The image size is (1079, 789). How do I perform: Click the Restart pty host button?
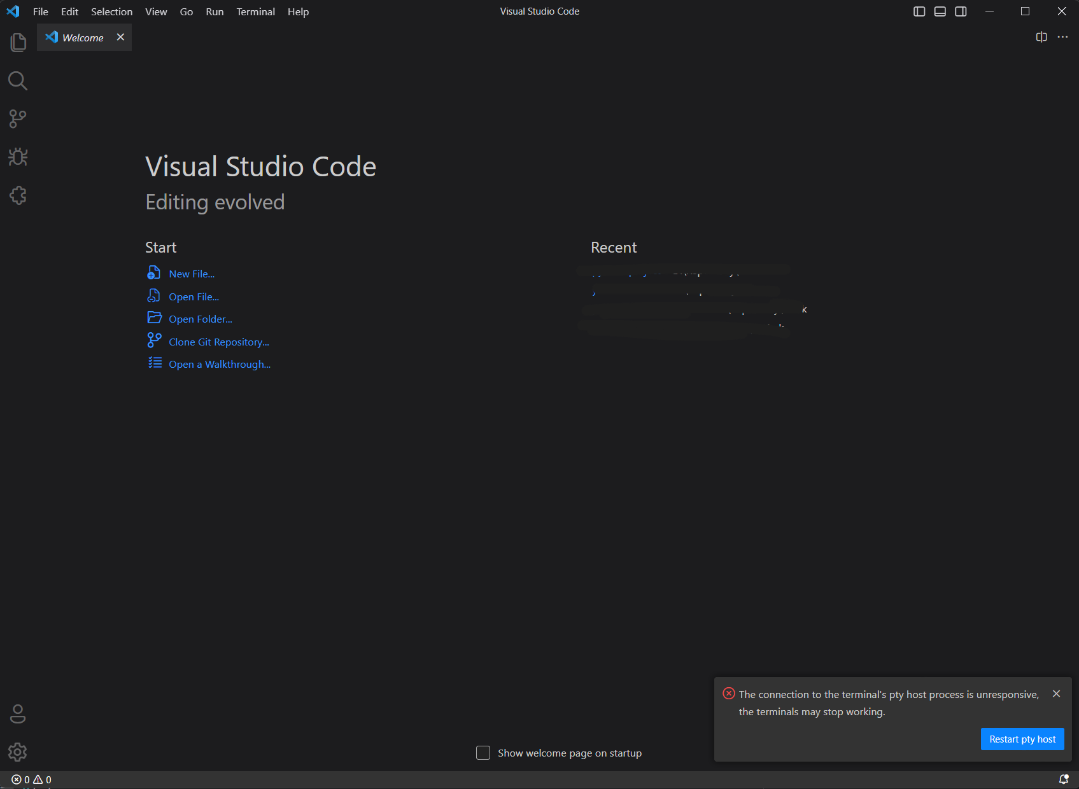1022,739
